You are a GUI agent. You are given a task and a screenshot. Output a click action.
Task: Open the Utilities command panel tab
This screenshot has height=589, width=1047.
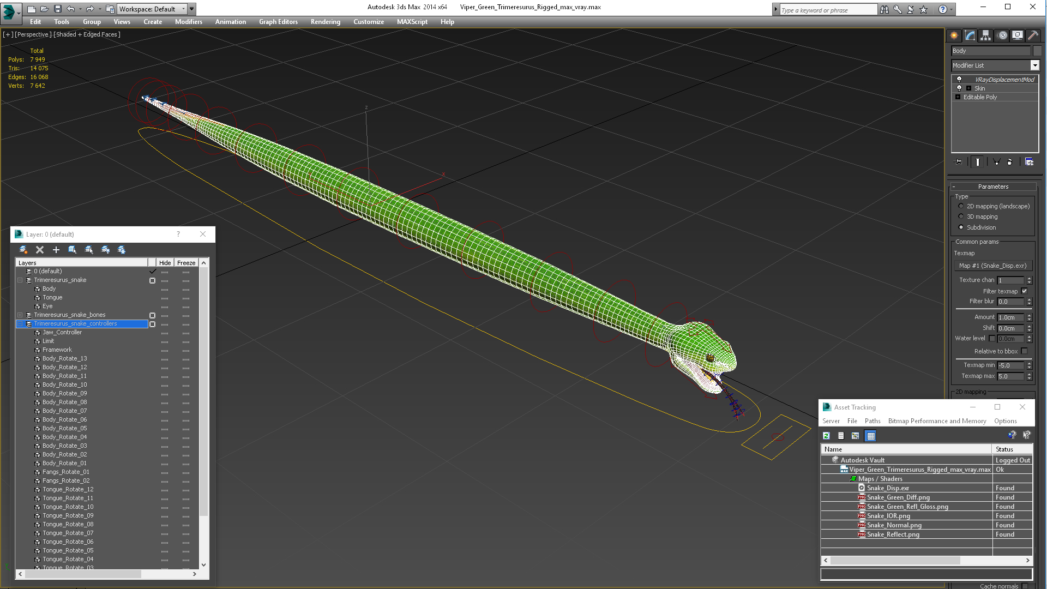click(1033, 35)
